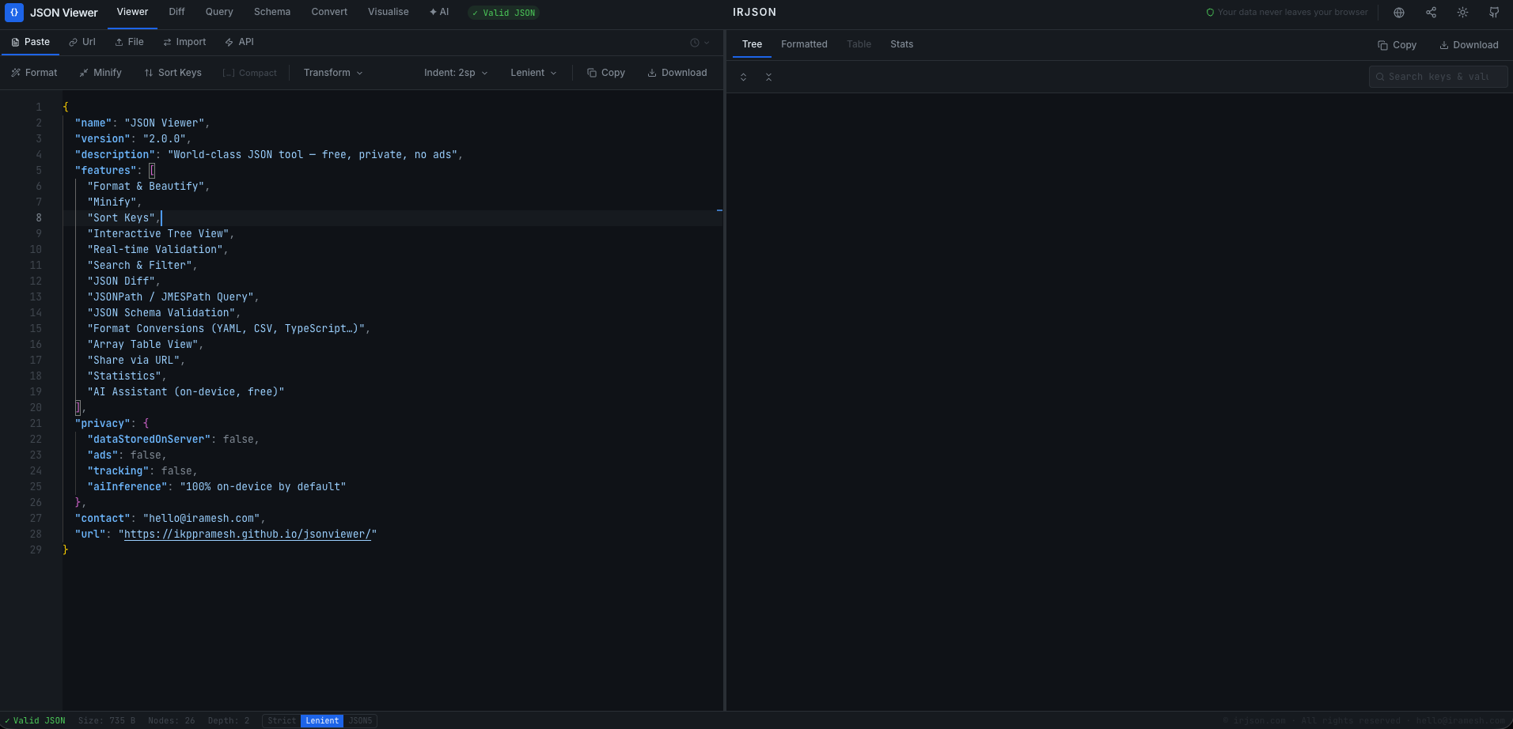Click Depth: 2 in status bar

pyautogui.click(x=229, y=721)
